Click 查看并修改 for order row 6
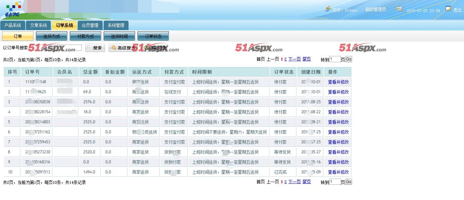The image size is (464, 200). (338, 132)
